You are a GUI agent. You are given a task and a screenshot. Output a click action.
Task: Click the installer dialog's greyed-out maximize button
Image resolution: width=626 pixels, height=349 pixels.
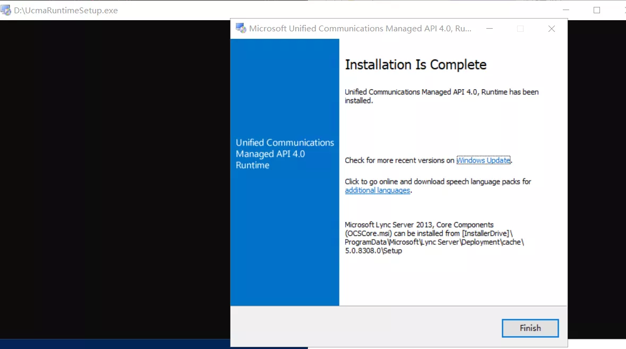pos(520,29)
